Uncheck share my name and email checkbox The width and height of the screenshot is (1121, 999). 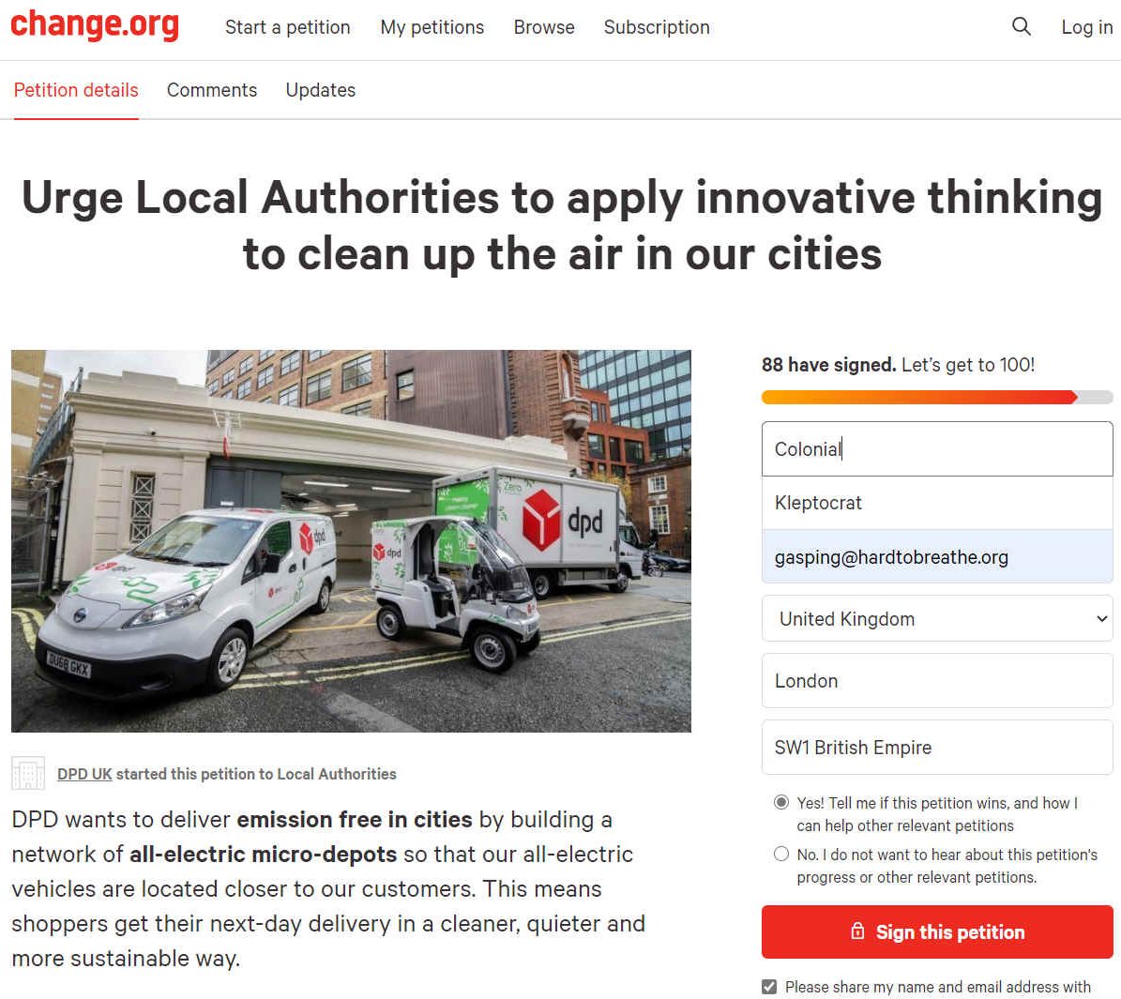pos(769,987)
